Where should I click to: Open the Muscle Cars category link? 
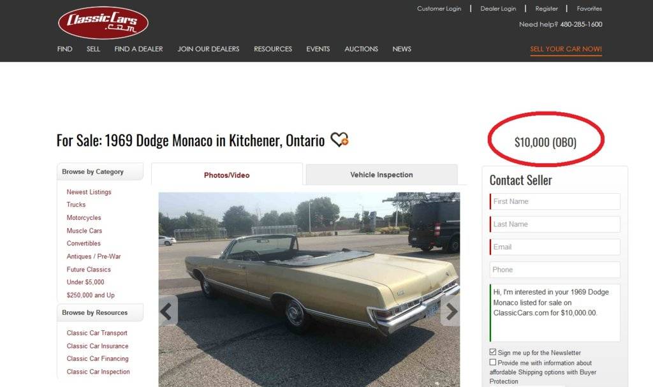[84, 230]
